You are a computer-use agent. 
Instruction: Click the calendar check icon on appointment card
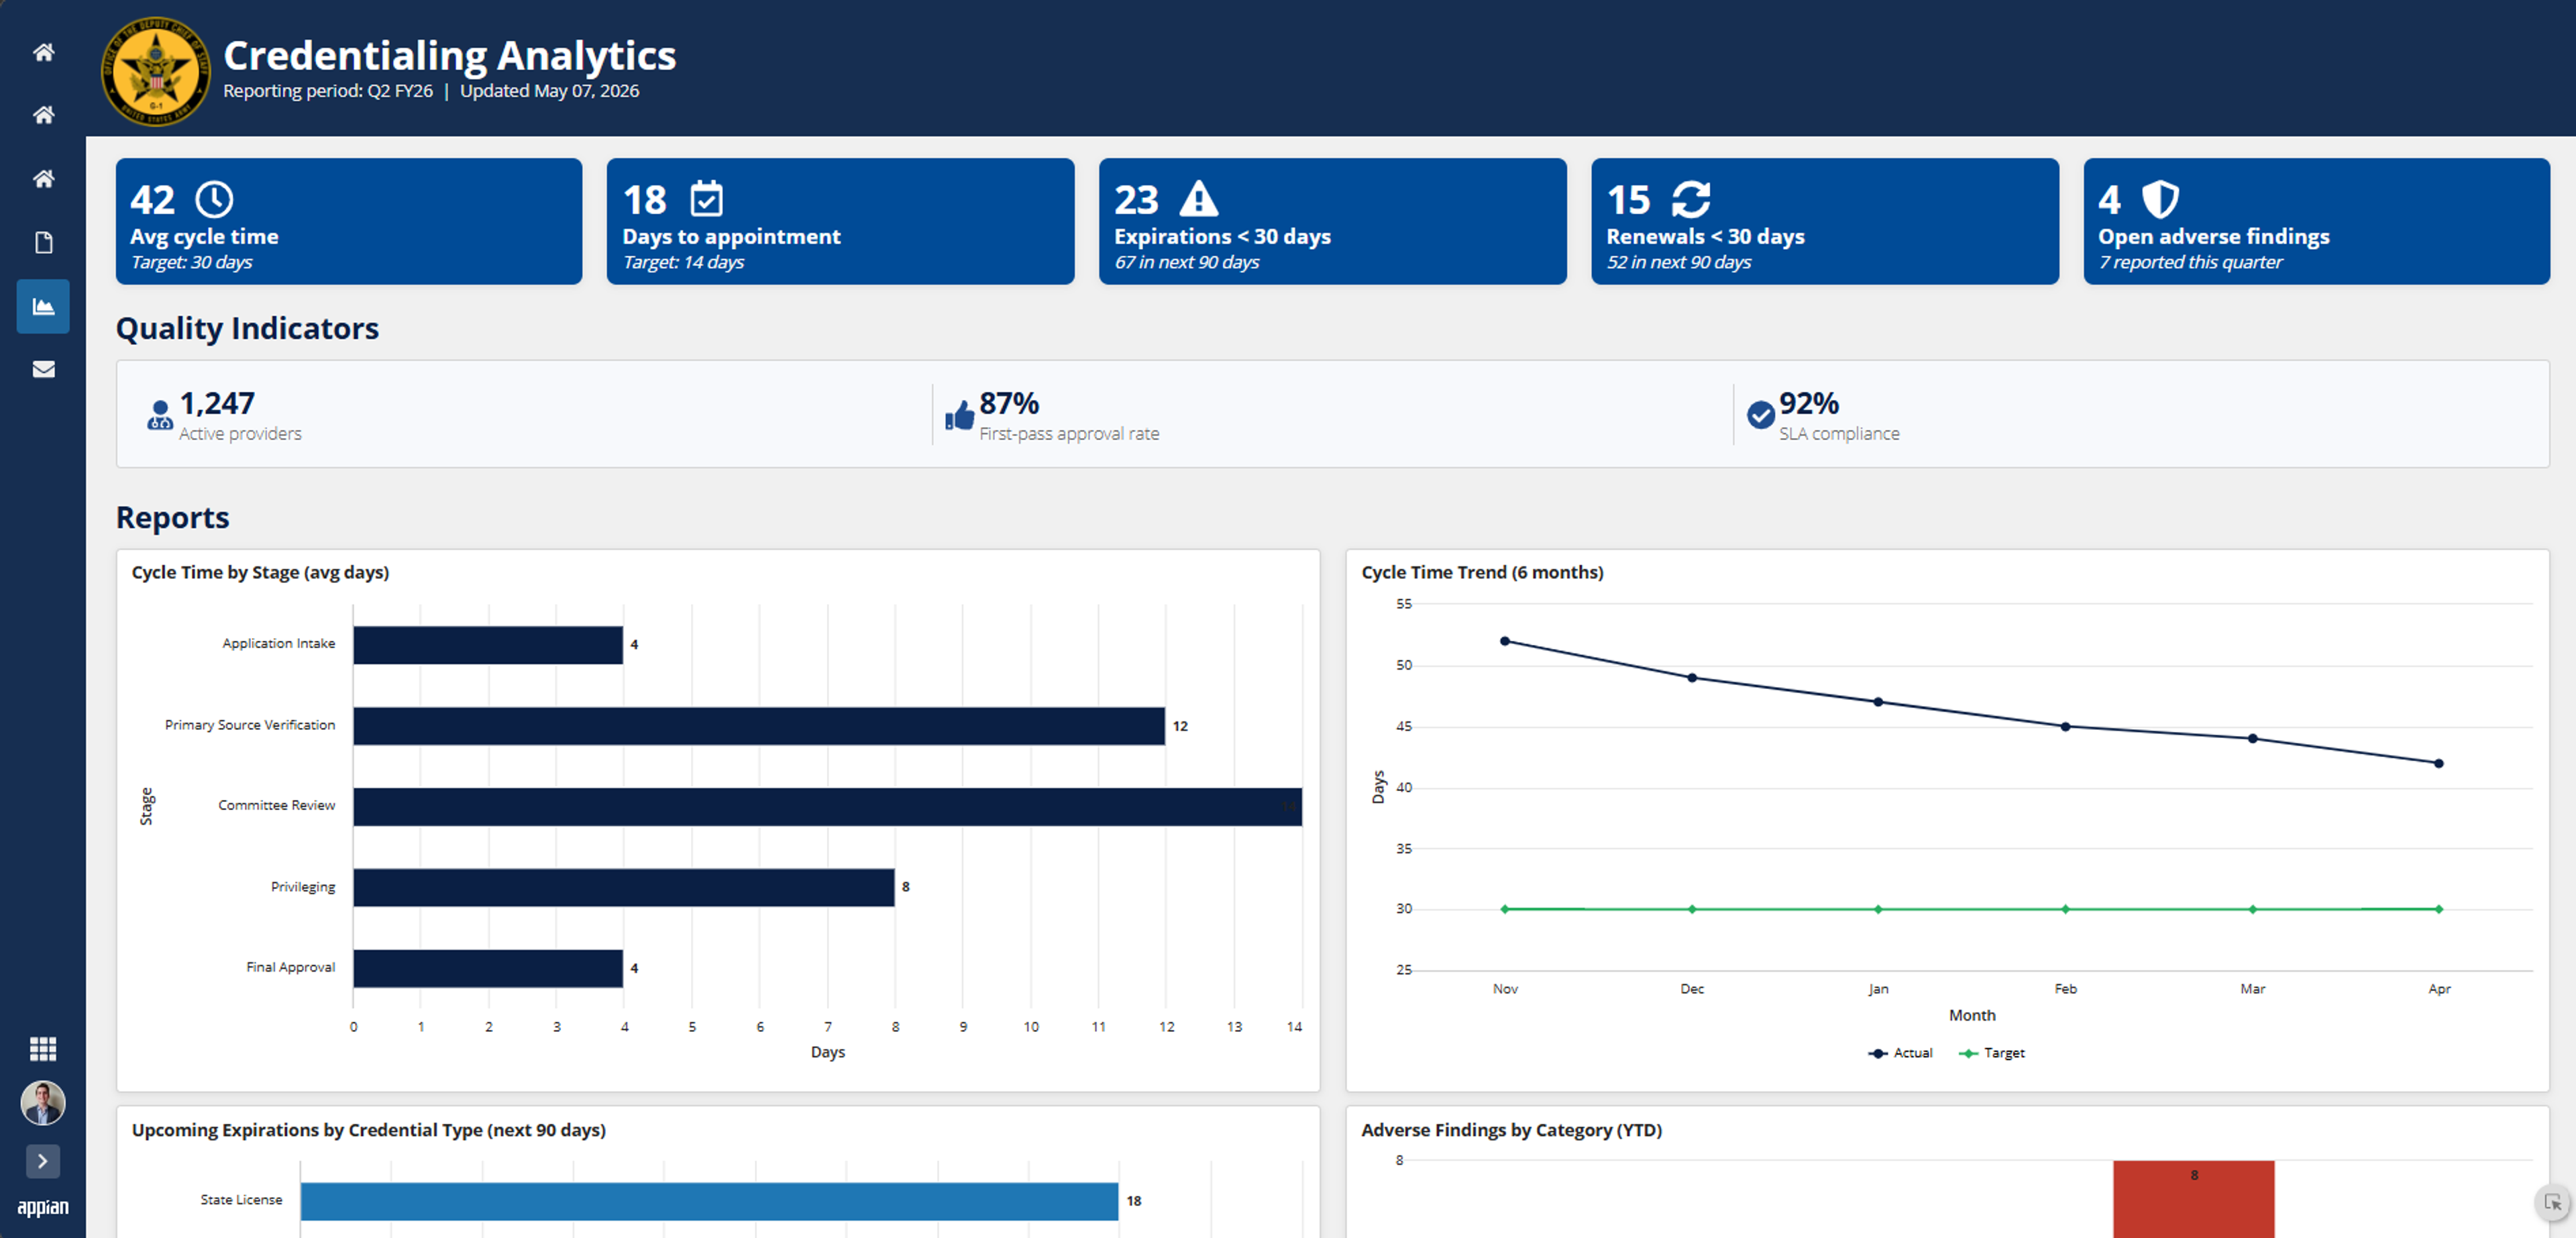[x=706, y=198]
